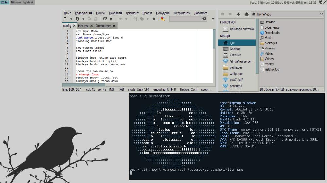327x183 pixels.
Task: Clear the Geany toolbar search field
Action: pyautogui.click(x=204, y=19)
